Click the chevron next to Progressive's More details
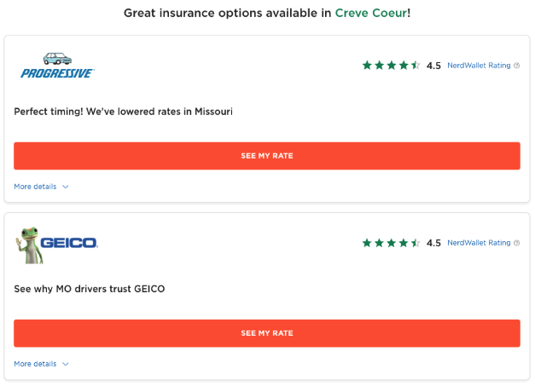 [x=66, y=186]
